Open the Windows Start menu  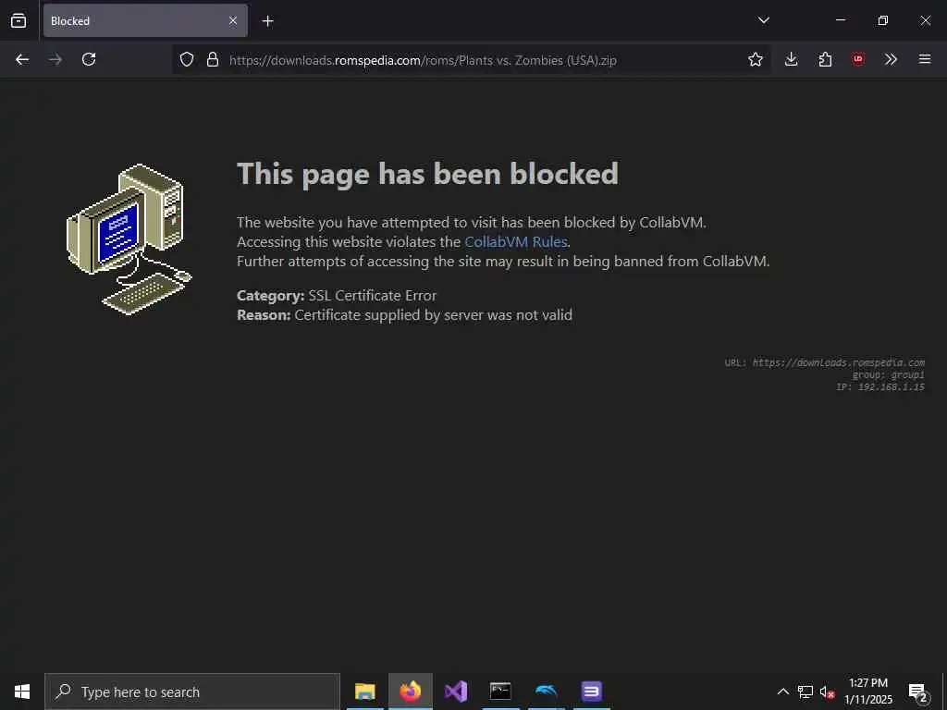[x=22, y=692]
